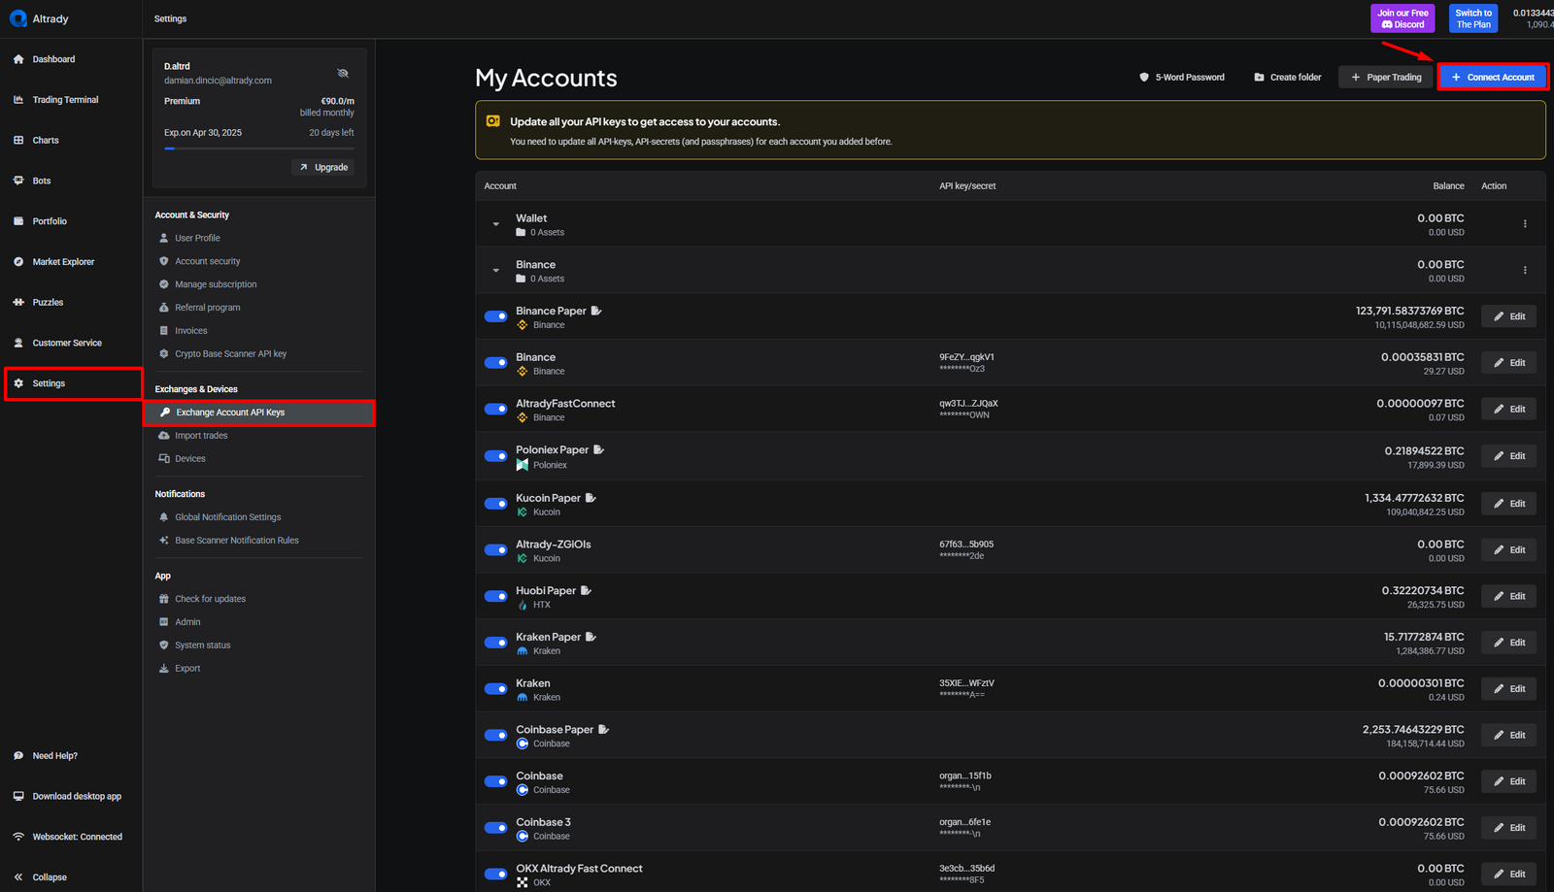This screenshot has height=892, width=1554.
Task: Click the paper icon next to Kraken Paper
Action: click(591, 637)
